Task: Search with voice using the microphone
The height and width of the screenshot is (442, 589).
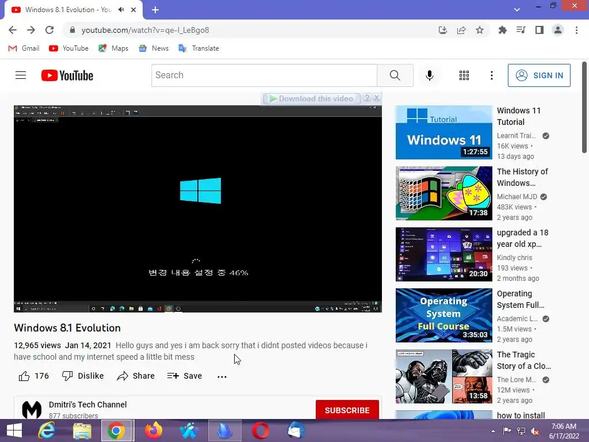Action: tap(429, 75)
